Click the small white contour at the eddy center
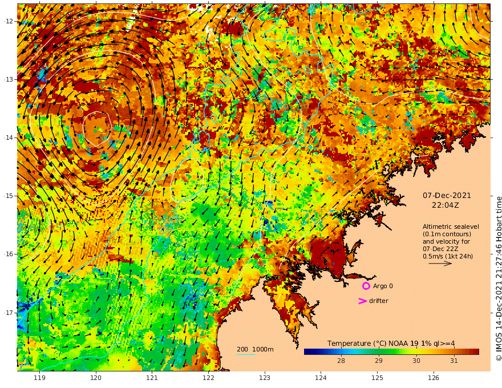Image resolution: width=502 pixels, height=388 pixels. (96, 129)
